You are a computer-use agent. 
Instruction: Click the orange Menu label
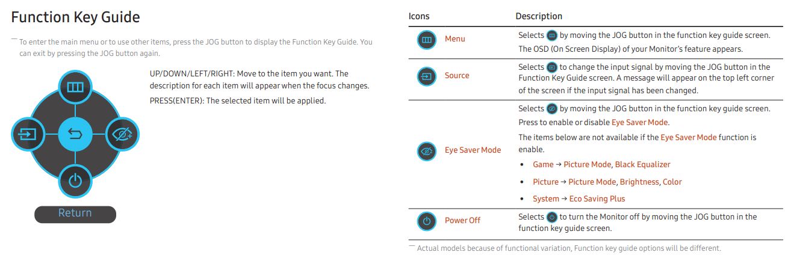tap(455, 39)
